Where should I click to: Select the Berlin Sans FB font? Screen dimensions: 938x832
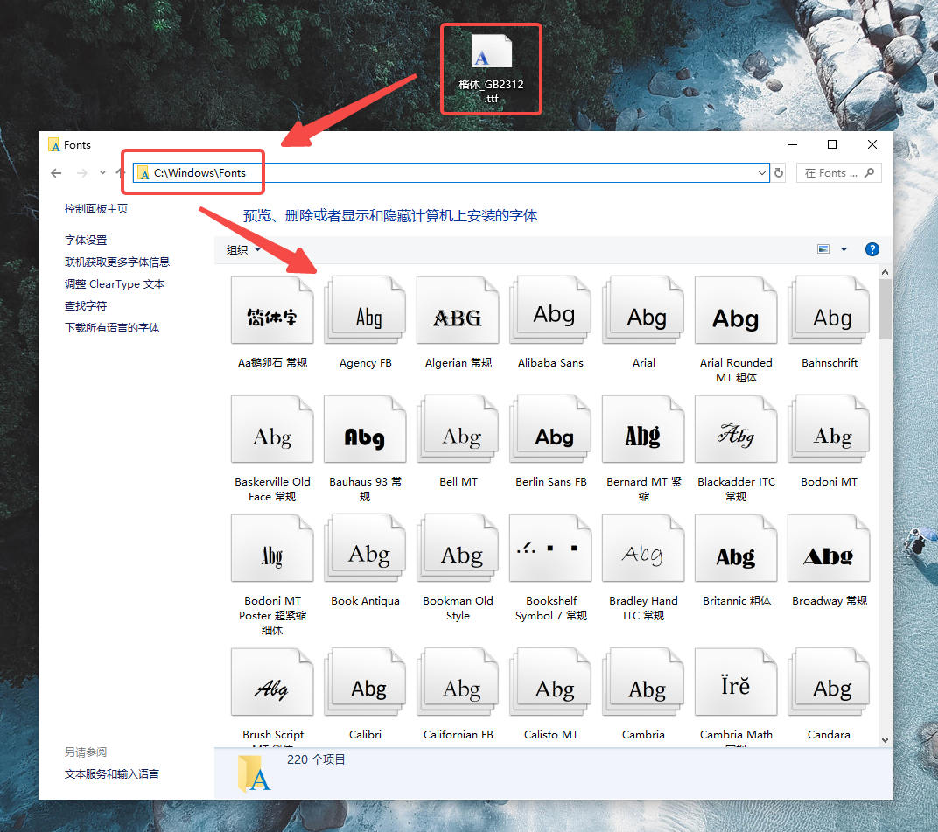pyautogui.click(x=551, y=442)
